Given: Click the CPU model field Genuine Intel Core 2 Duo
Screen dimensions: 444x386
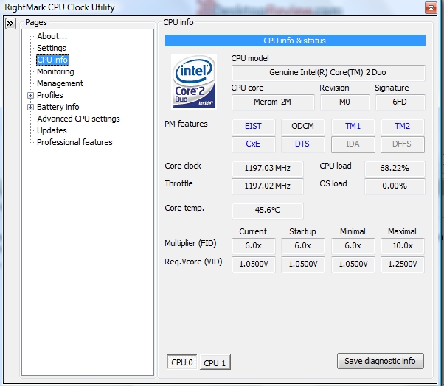Looking at the screenshot, I should pyautogui.click(x=328, y=73).
